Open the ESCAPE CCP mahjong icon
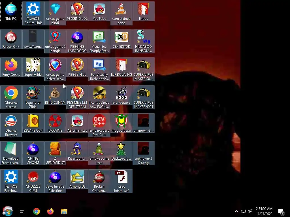Viewport: 290px width, 217px height. pos(33,123)
